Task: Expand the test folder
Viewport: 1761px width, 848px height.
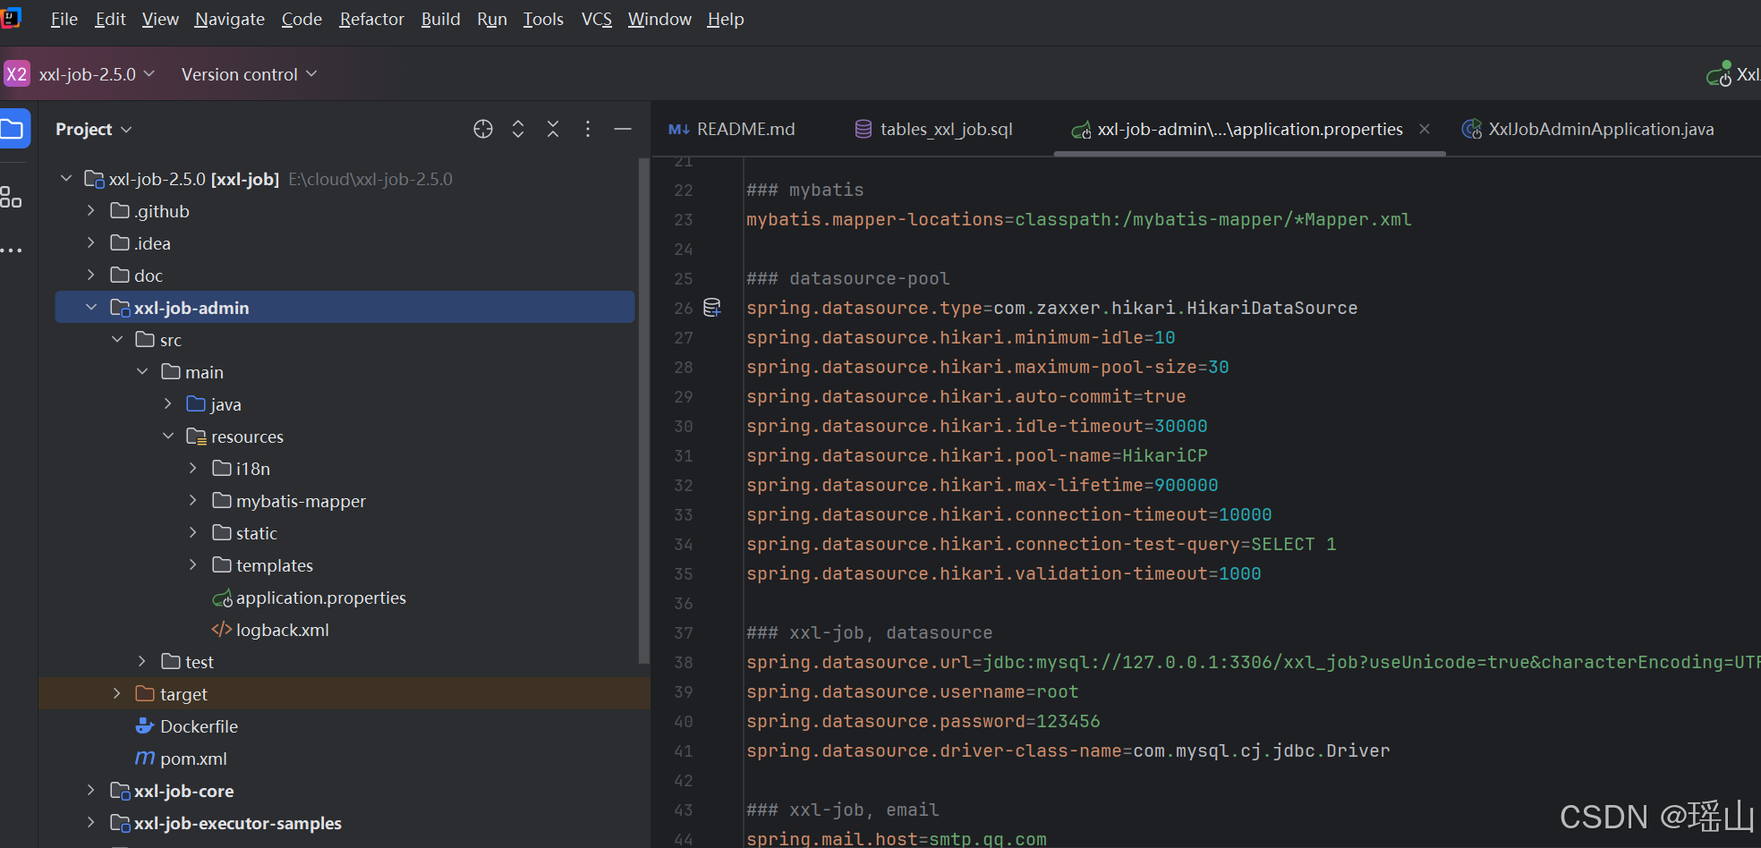Action: tap(142, 662)
